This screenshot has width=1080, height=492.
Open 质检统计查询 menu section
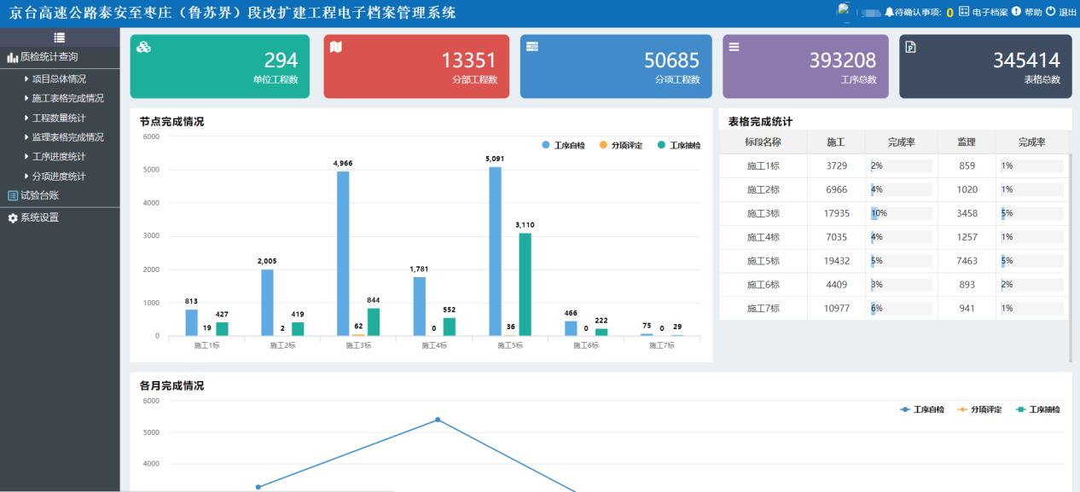[60, 57]
